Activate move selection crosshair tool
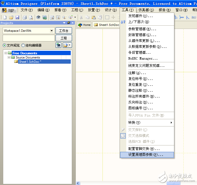The image size is (197, 185). pyautogui.click(x=113, y=17)
